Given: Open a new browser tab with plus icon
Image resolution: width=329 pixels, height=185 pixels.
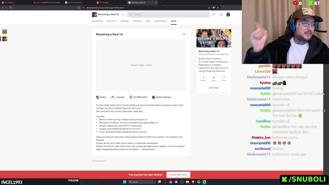Looking at the screenshot, I should pos(161,3).
